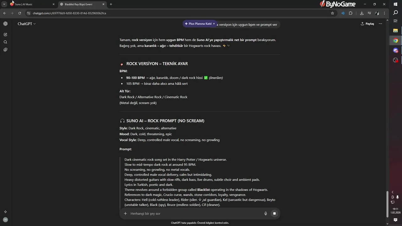Open ChatGPT home via sidebar logo
402x226 pixels.
pos(5,24)
